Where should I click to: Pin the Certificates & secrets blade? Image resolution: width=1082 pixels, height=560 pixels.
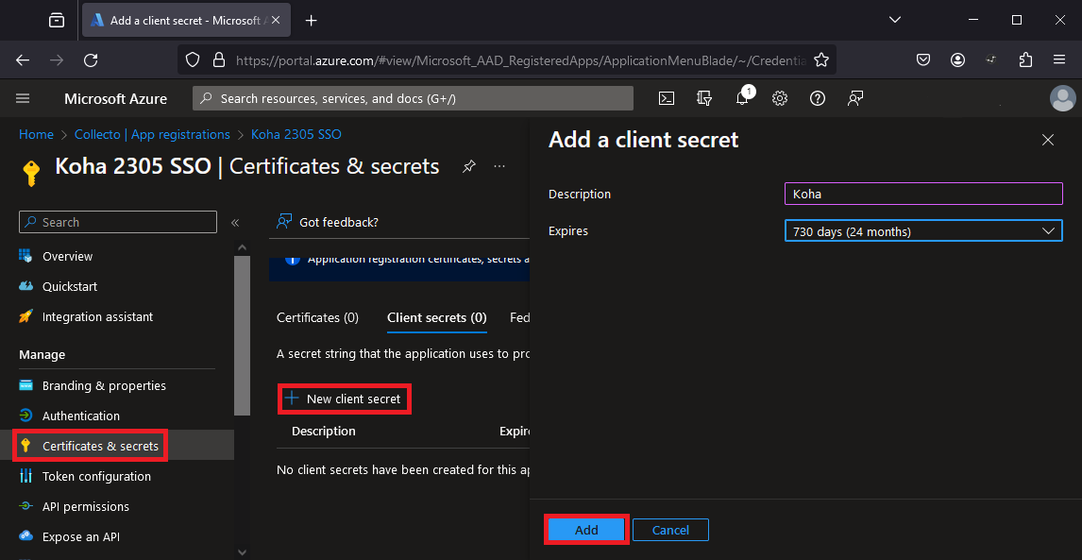pyautogui.click(x=468, y=166)
